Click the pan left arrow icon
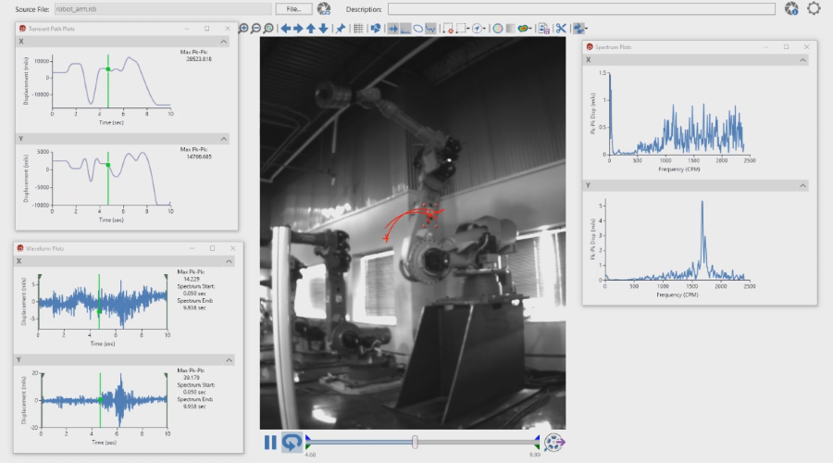The height and width of the screenshot is (463, 833). tap(286, 29)
